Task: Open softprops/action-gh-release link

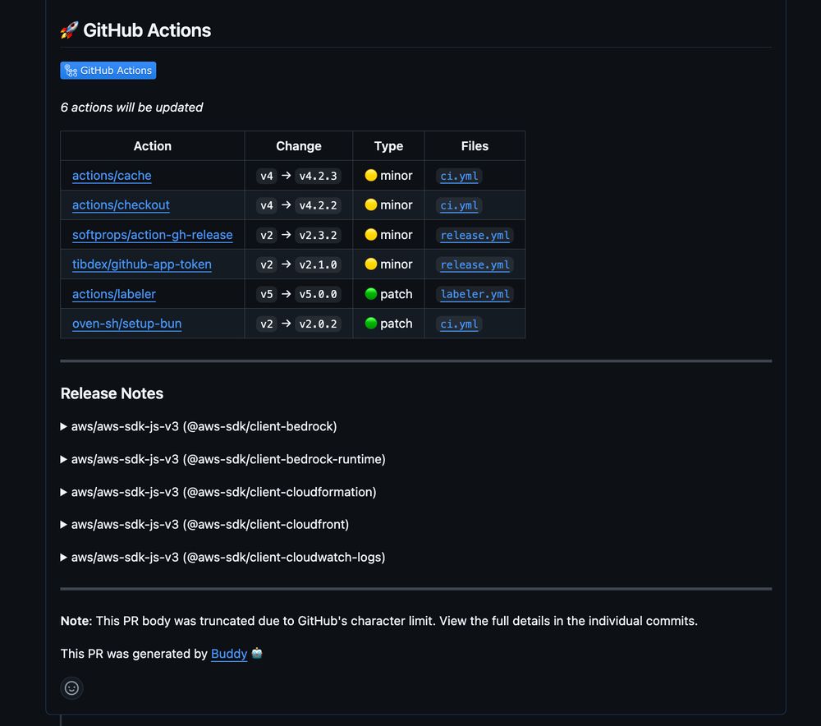Action: 153,235
